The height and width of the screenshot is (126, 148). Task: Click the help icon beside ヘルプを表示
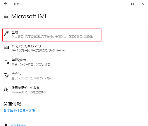[6, 125]
